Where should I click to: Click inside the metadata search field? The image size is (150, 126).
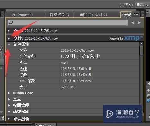coord(68,23)
